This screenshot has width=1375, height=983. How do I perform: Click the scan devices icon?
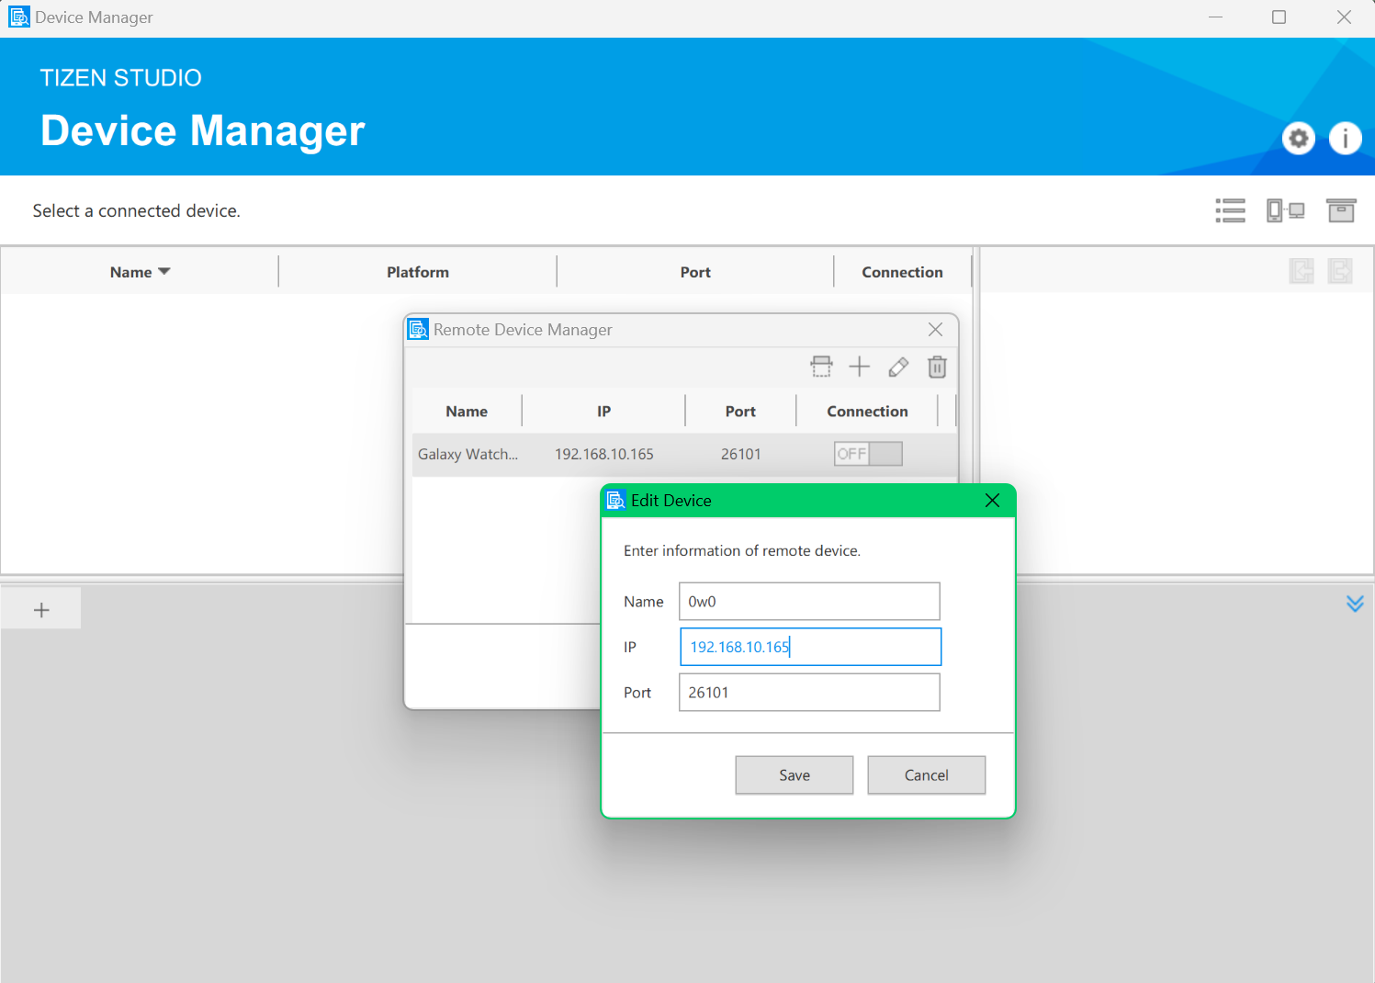point(821,367)
